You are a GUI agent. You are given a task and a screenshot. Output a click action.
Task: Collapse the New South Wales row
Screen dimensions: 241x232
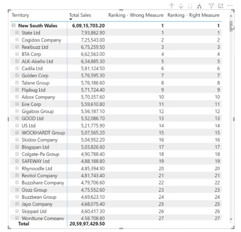pos(13,25)
